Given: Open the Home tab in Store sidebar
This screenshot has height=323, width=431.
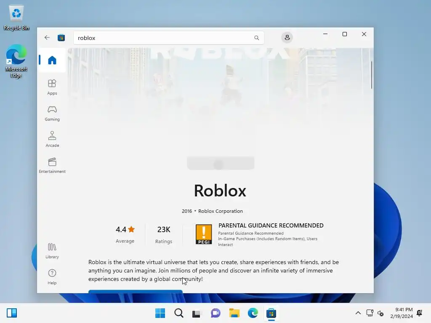Looking at the screenshot, I should [x=52, y=60].
